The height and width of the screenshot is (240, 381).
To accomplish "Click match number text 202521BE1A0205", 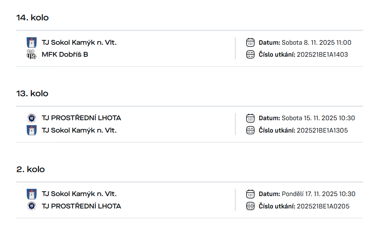I will click(322, 206).
